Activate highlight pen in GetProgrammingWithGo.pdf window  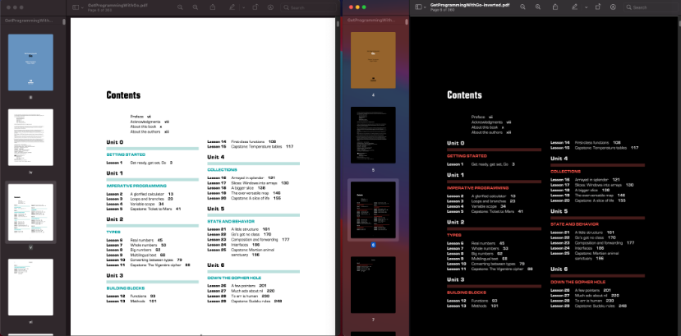click(232, 7)
